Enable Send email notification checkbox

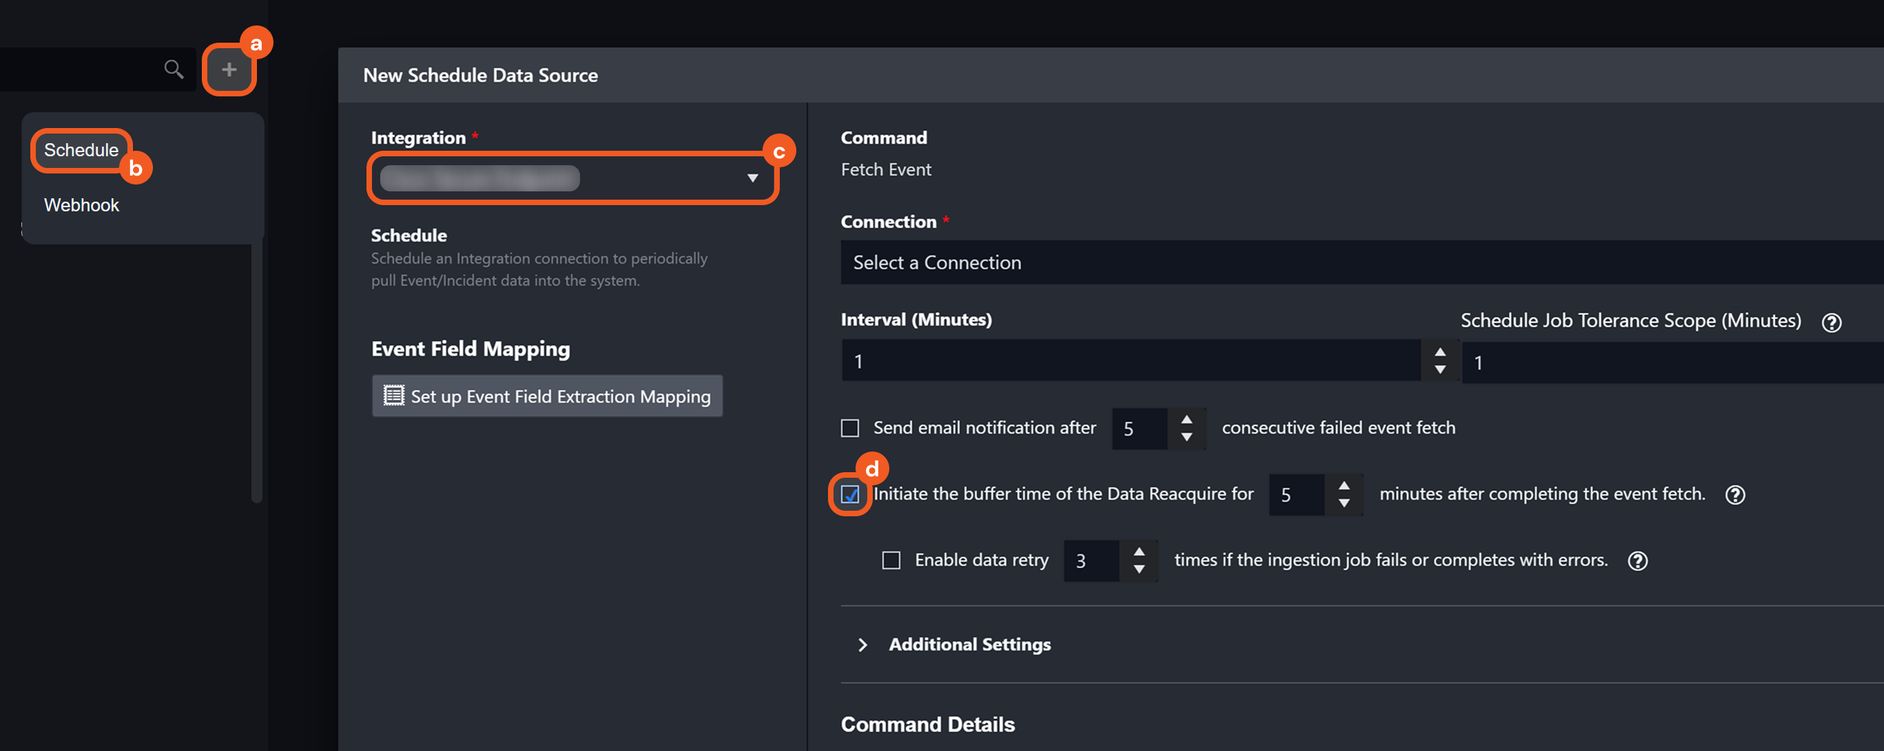(850, 428)
